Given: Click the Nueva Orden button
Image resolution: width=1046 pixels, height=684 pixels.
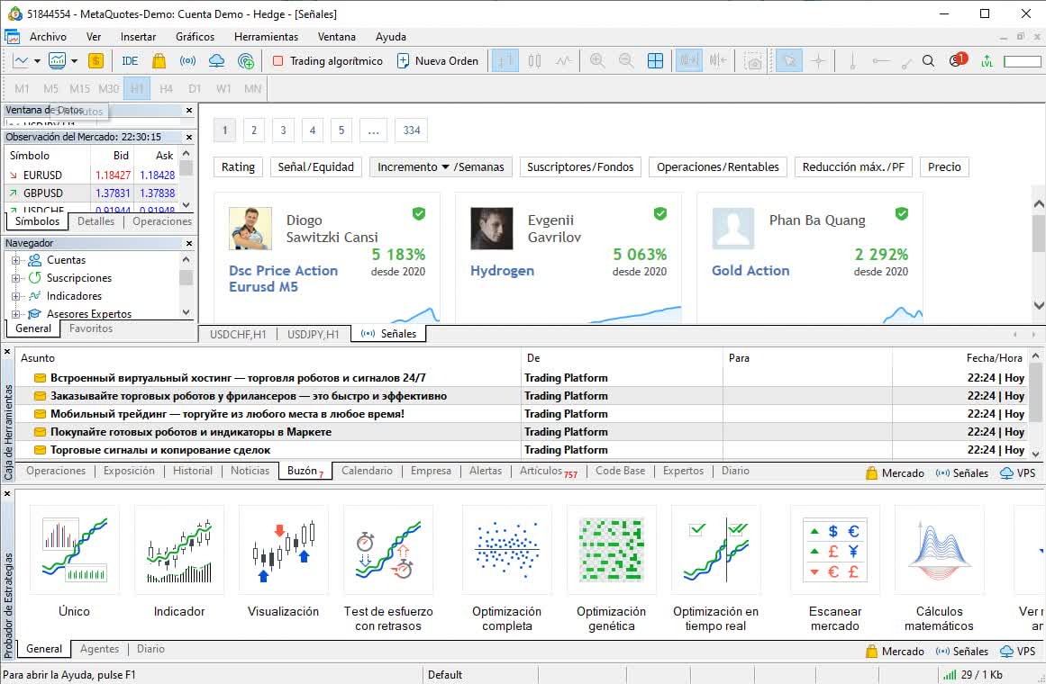Looking at the screenshot, I should (438, 60).
